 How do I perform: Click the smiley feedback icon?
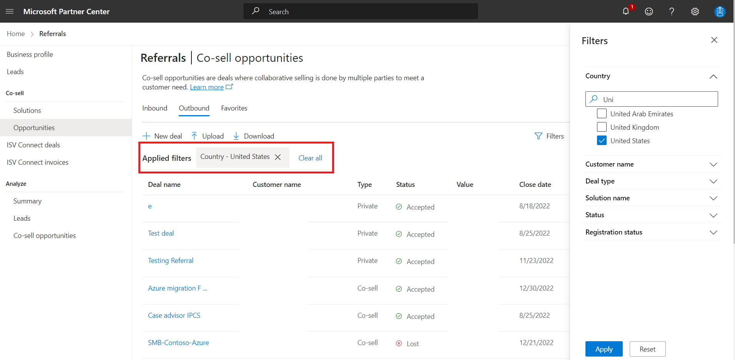(649, 12)
